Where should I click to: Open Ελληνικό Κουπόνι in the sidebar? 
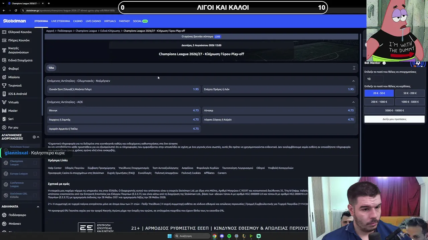[20, 32]
